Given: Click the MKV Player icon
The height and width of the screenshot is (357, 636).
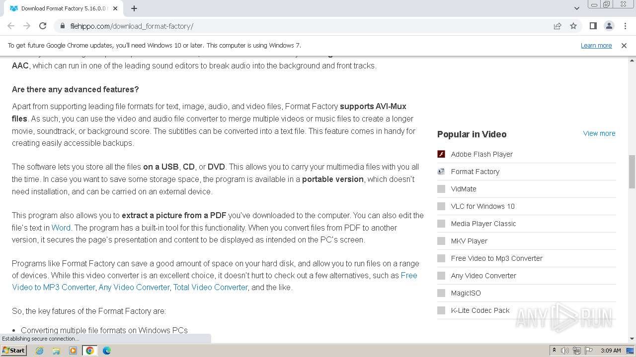Looking at the screenshot, I should [441, 241].
